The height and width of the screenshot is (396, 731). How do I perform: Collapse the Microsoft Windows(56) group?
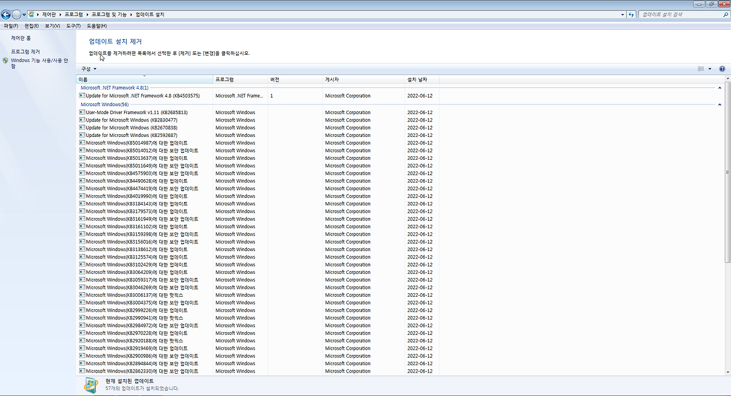tap(720, 104)
